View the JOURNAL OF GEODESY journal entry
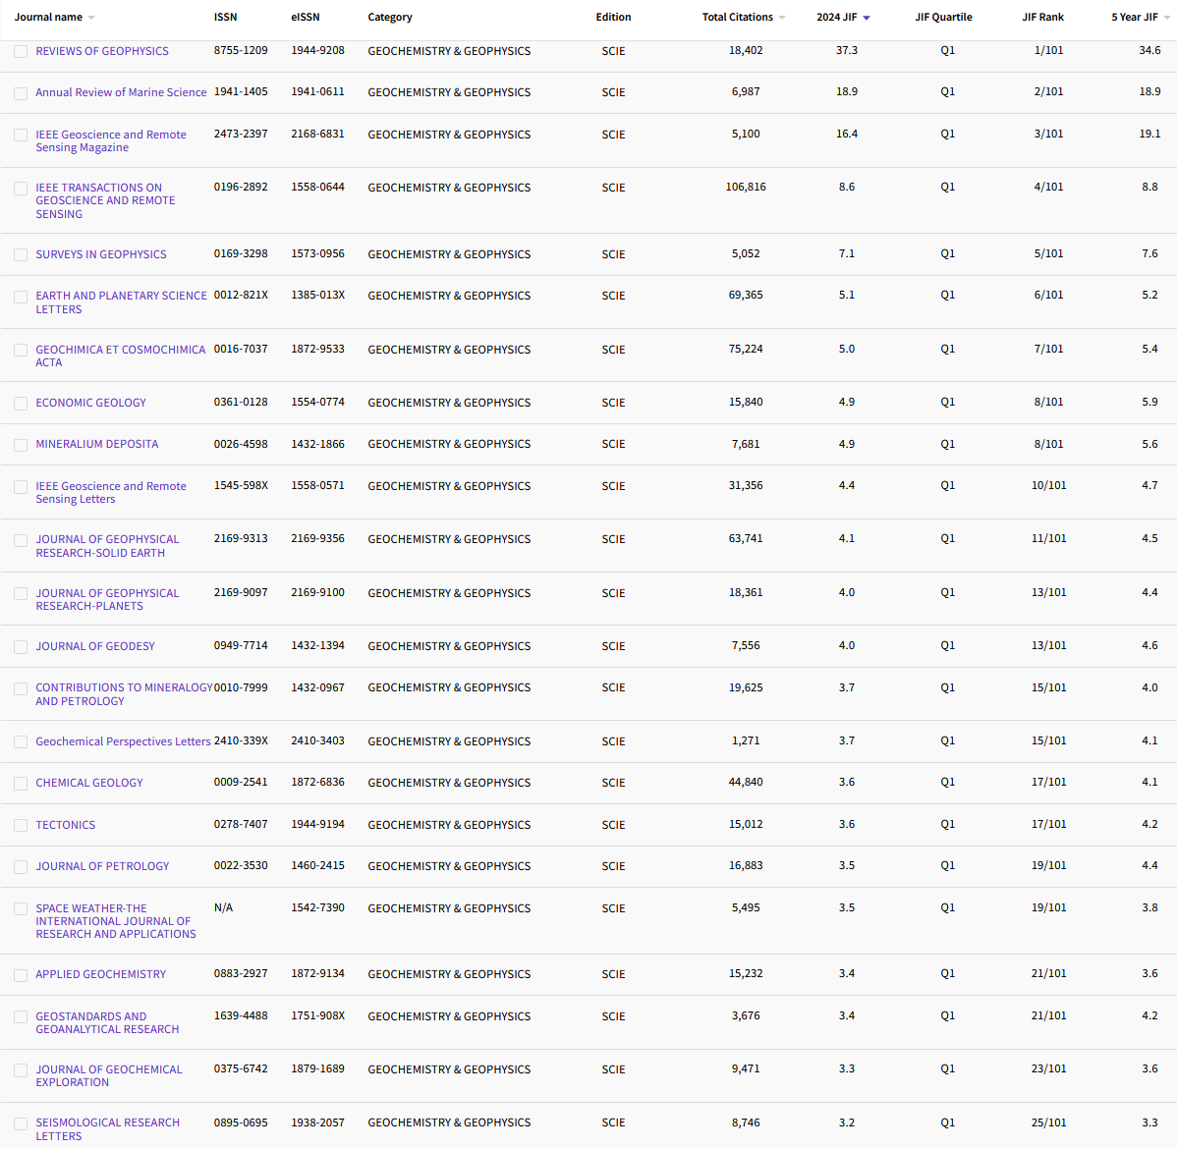 click(x=95, y=646)
